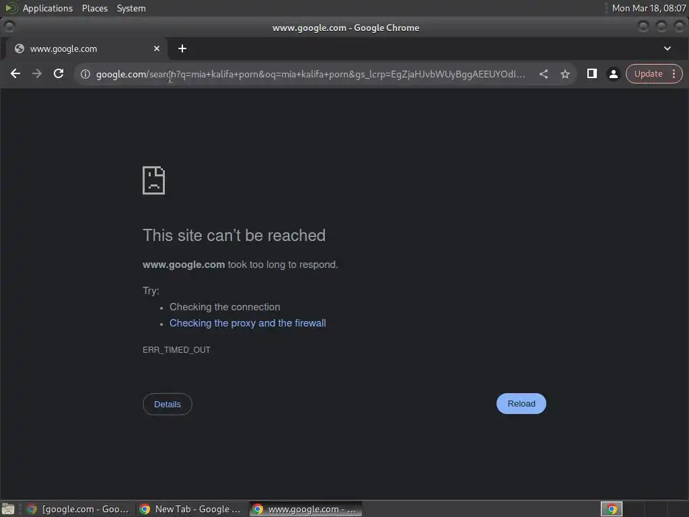Click the Details button
Screen dimensions: 689x517
click(x=168, y=404)
